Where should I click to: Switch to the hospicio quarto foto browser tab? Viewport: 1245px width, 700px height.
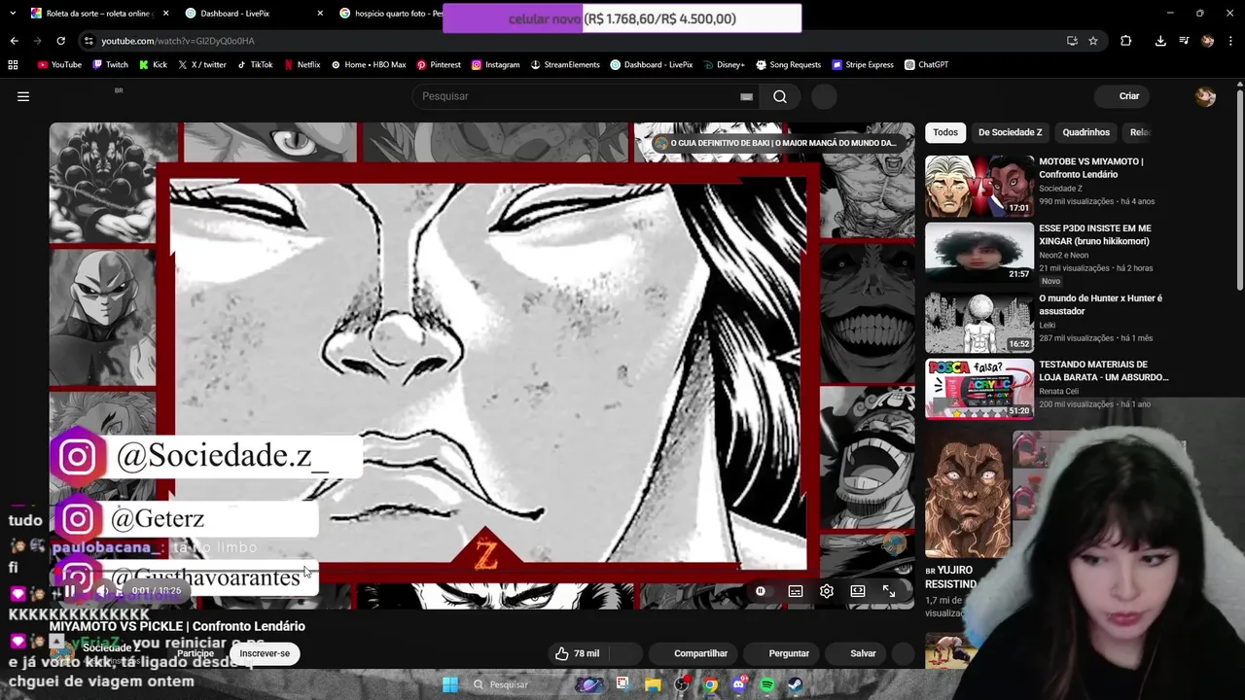(x=392, y=14)
